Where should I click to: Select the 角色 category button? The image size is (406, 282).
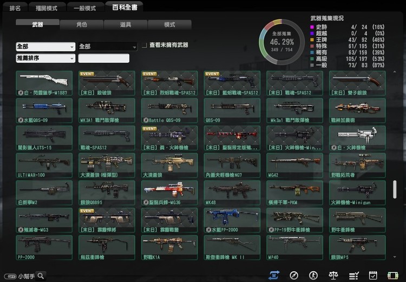coord(82,24)
